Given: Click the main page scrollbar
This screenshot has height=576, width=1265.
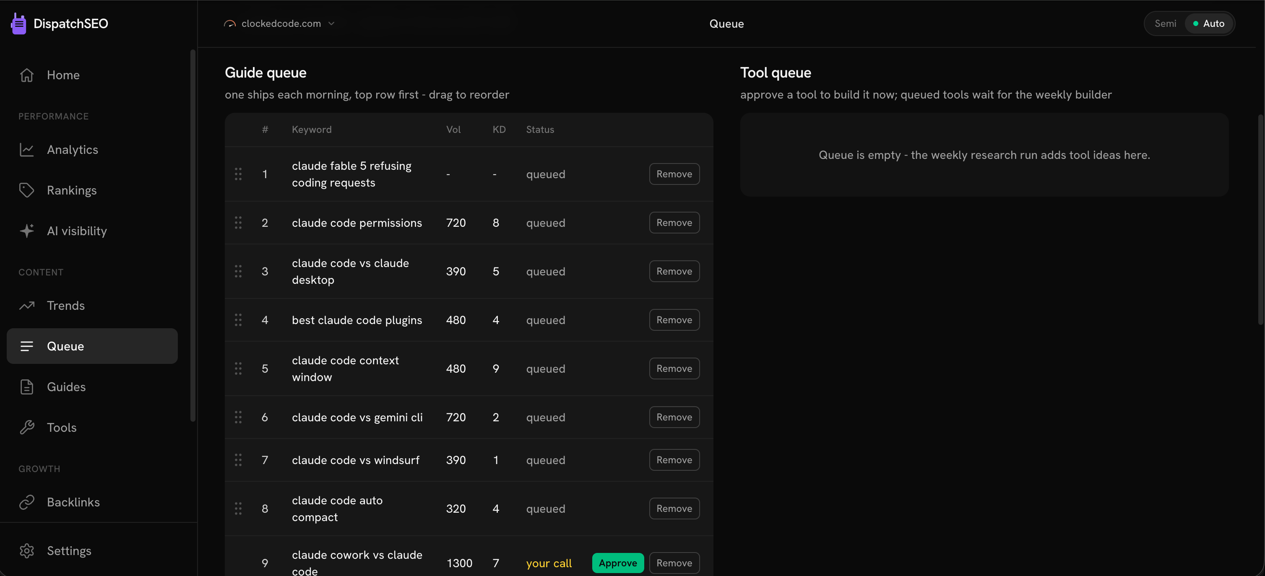Looking at the screenshot, I should (1260, 219).
